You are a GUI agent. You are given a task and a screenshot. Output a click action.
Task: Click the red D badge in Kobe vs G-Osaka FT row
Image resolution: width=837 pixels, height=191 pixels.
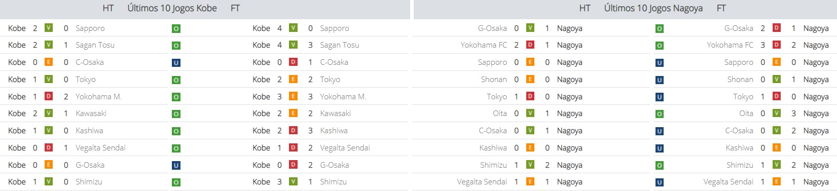click(x=293, y=164)
